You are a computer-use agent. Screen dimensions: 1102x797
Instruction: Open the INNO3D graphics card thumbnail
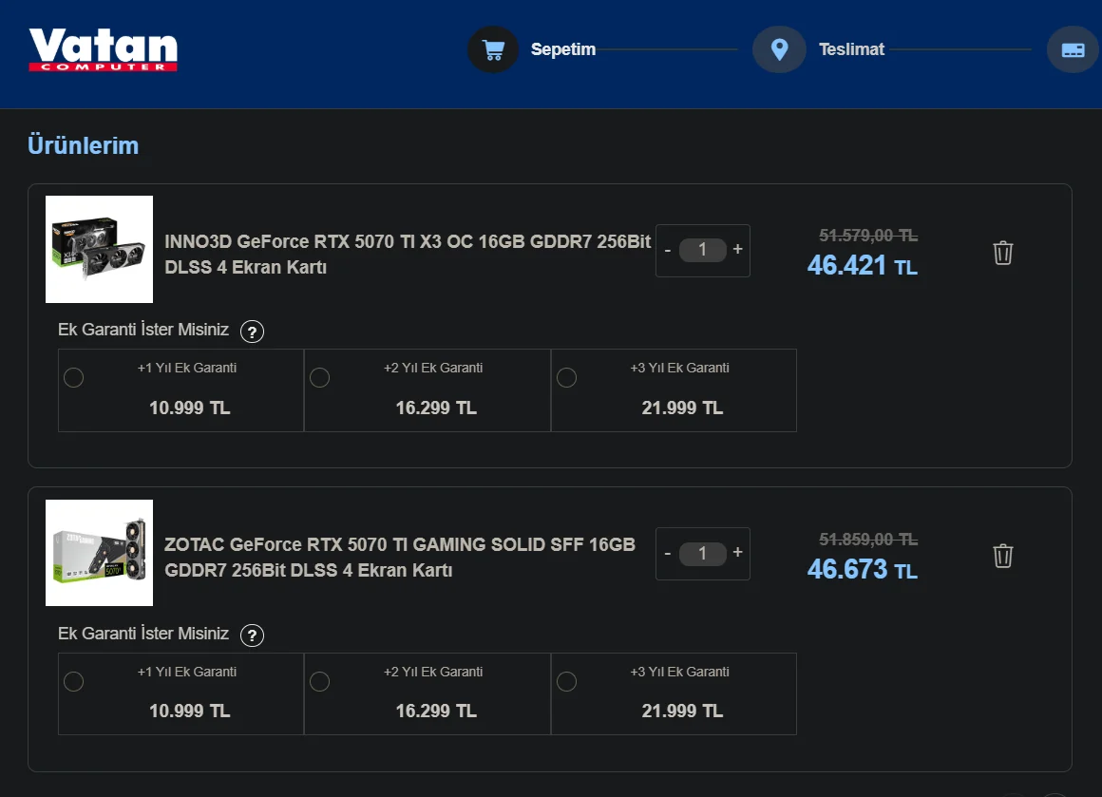point(99,250)
